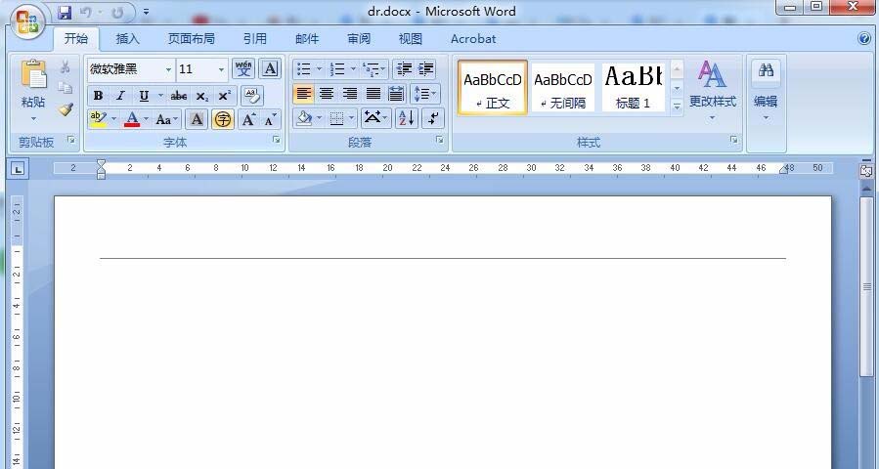The height and width of the screenshot is (469, 879).
Task: Sort text A to Z
Action: pyautogui.click(x=407, y=118)
